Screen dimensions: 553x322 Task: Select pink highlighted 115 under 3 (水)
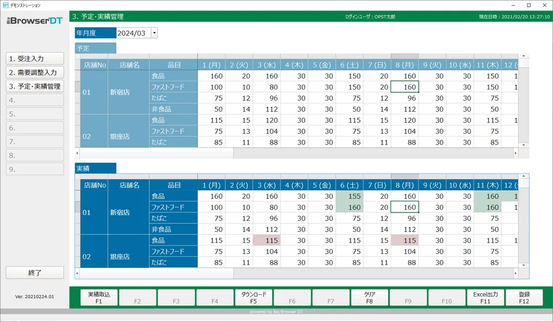coord(267,240)
